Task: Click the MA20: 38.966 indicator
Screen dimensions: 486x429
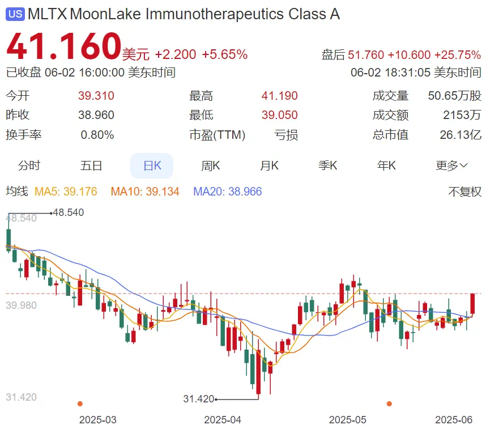Action: click(228, 192)
